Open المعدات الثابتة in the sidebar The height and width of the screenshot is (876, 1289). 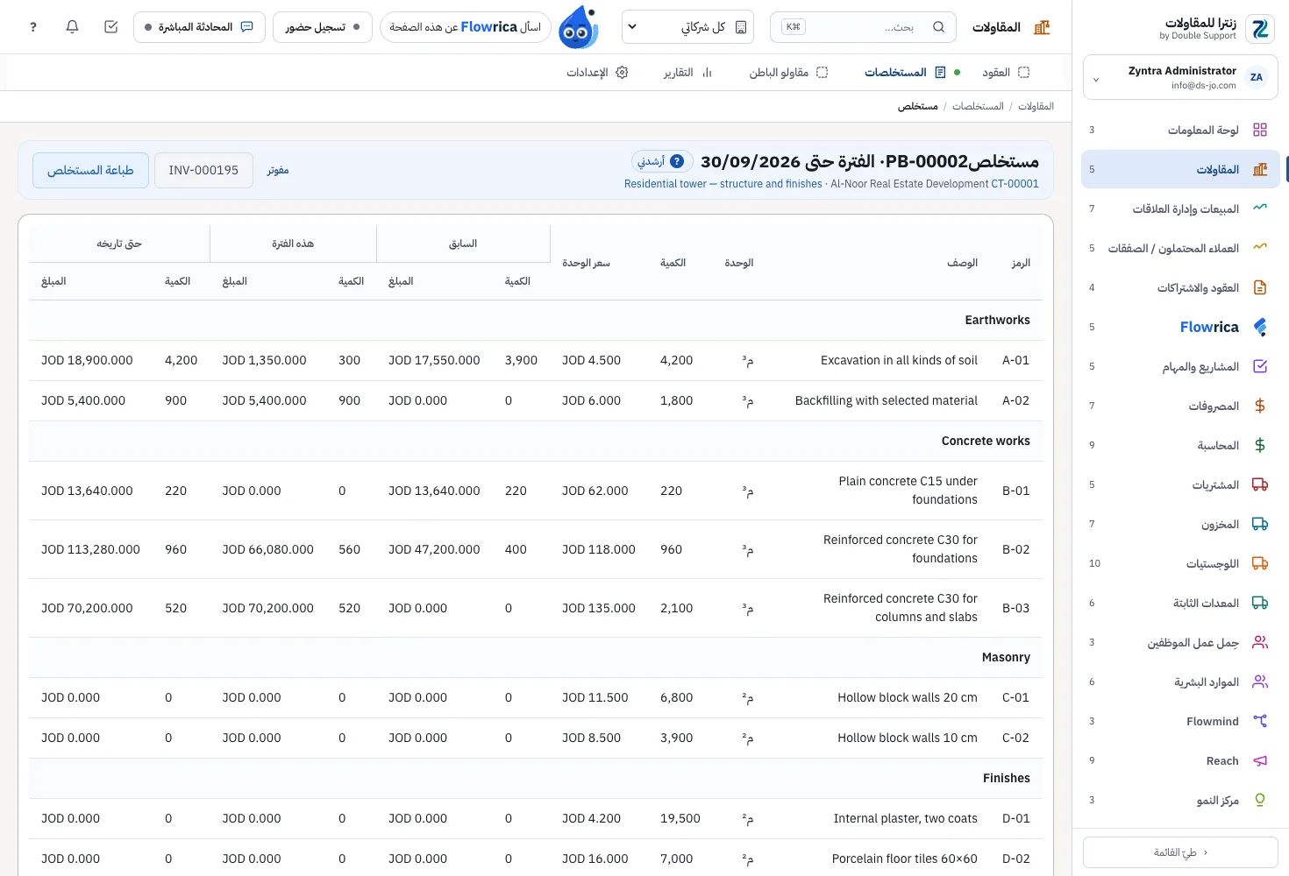tap(1180, 603)
